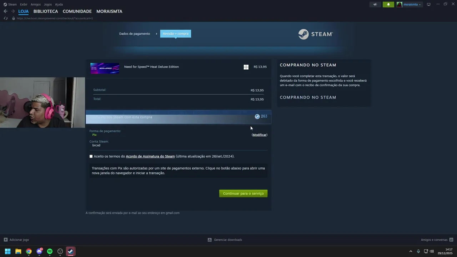
Task: Open the green notifications bell
Action: point(388,5)
